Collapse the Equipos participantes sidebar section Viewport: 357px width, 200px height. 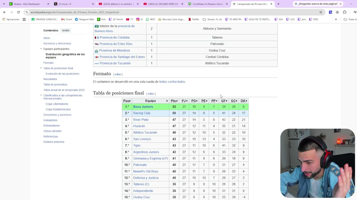coord(41,49)
